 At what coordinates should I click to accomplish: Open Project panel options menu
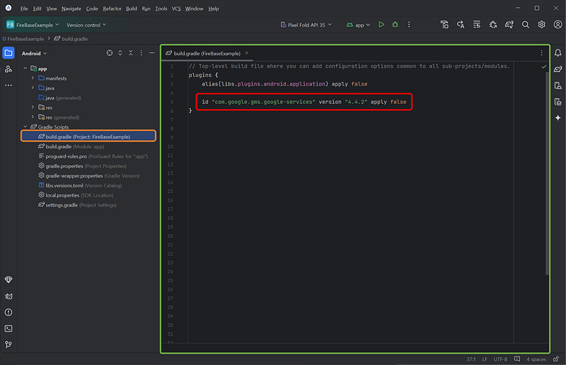point(141,53)
